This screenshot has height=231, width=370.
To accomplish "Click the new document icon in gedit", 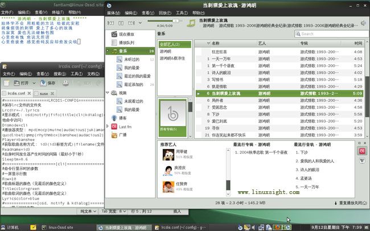I will point(6,83).
